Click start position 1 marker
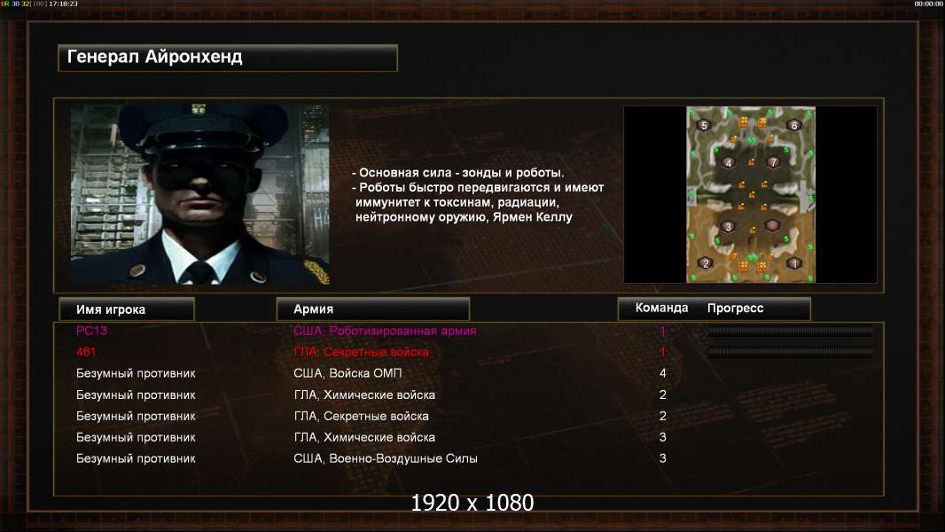Screen dimensions: 945x532 pos(794,263)
